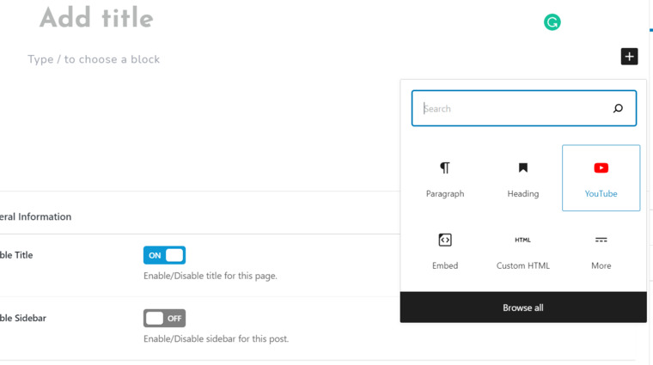The height and width of the screenshot is (365, 653).
Task: Click the black plus block inserter button
Action: [630, 57]
